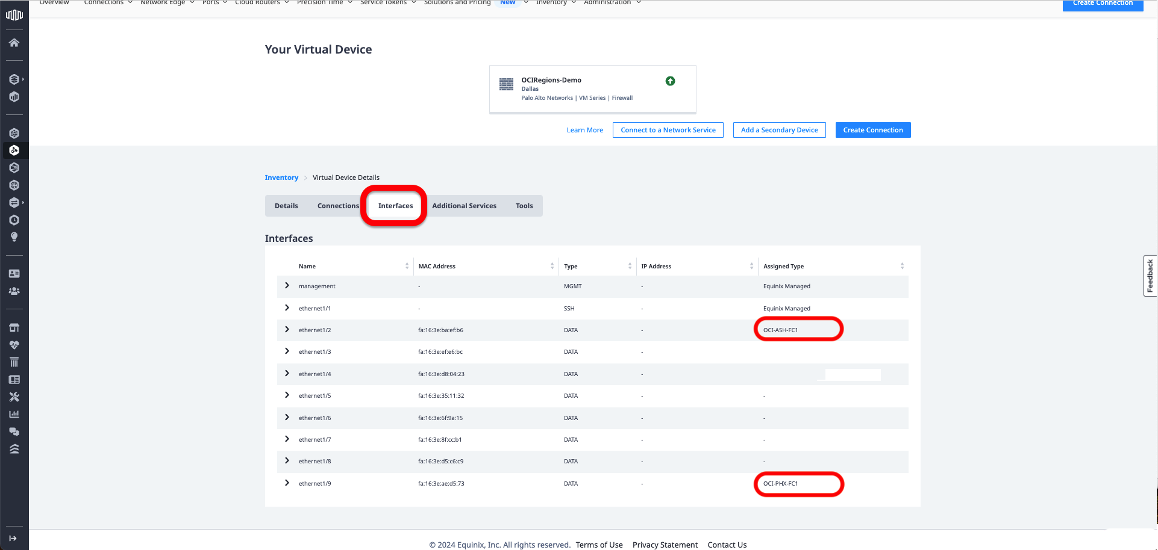Screen dimensions: 1158x550
Task: Open the Additional Services tab
Action: click(464, 206)
